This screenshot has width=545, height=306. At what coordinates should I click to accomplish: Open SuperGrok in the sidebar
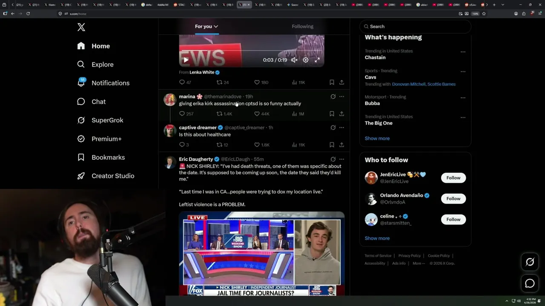pos(100,120)
